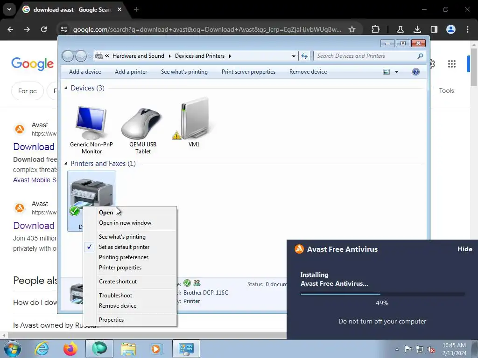Viewport: 478px width, 358px height.
Task: Open Chrome profile avatar
Action: pyautogui.click(x=451, y=29)
